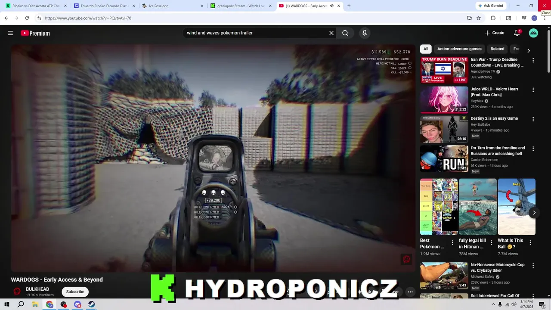Open menu for Best Pokémon short

[452, 243]
